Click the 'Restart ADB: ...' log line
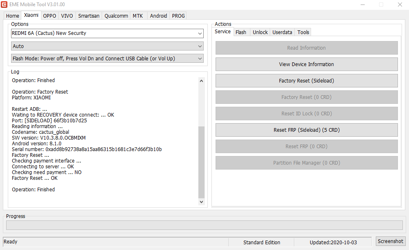 (30, 109)
